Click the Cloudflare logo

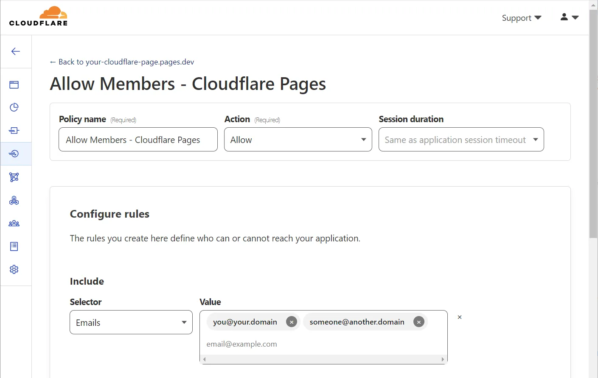point(39,17)
